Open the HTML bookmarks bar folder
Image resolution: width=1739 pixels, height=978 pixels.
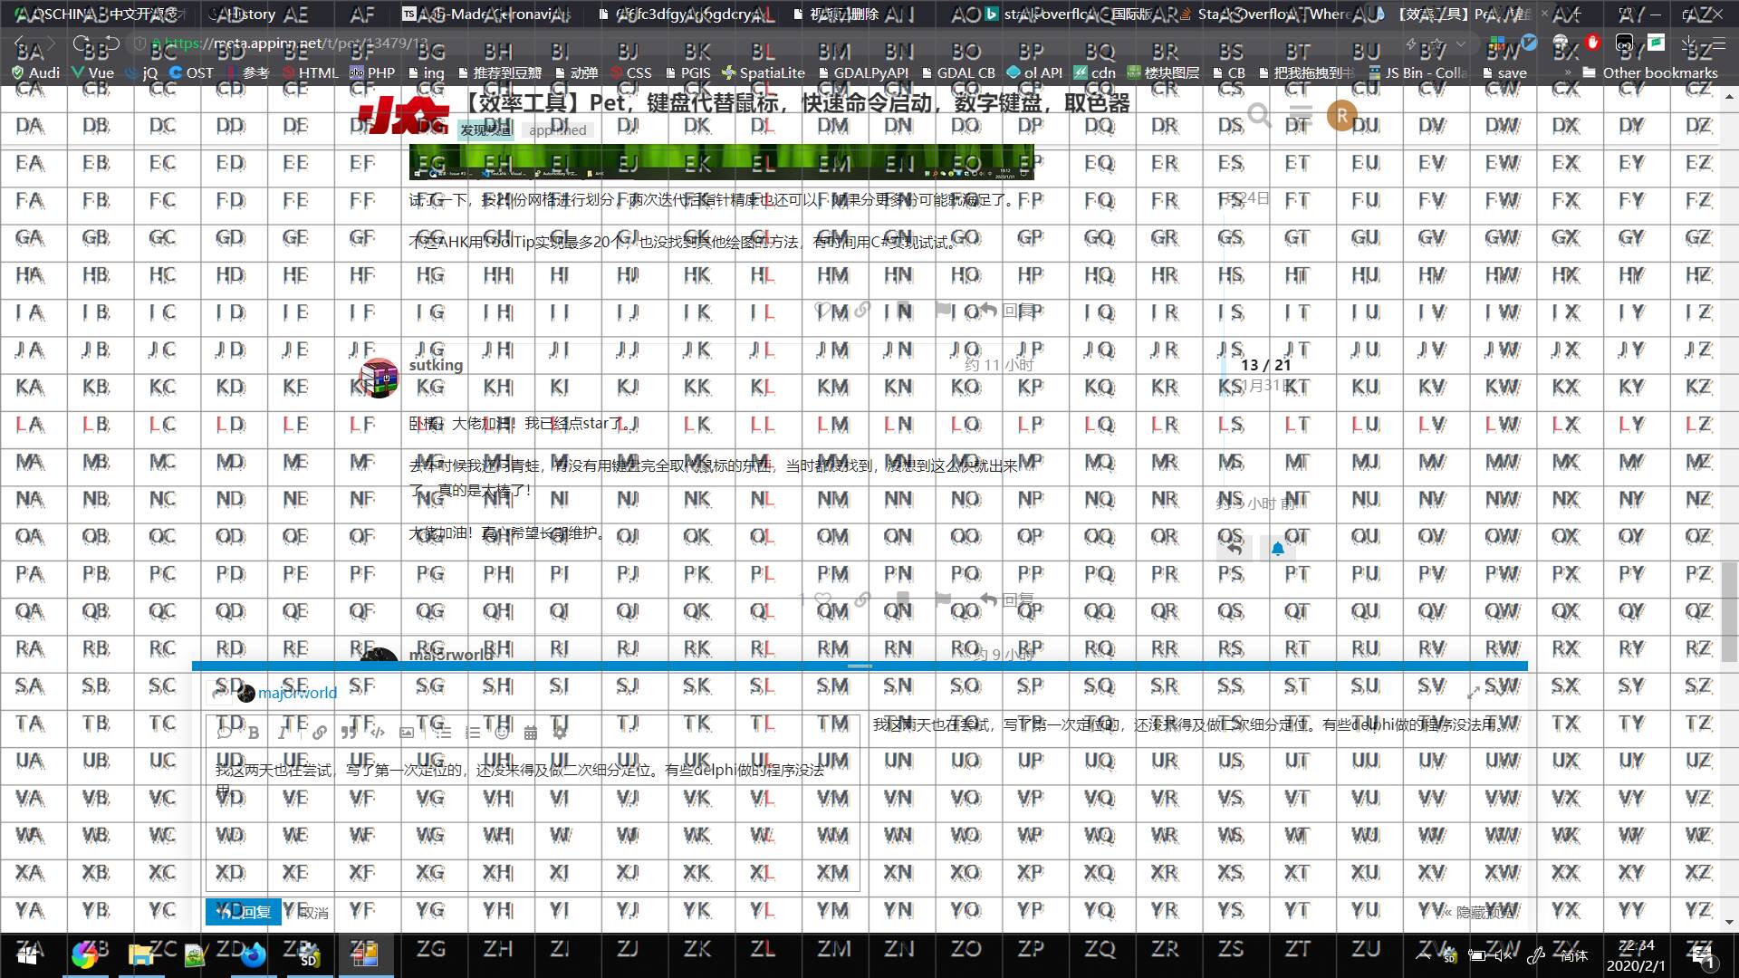tap(311, 72)
